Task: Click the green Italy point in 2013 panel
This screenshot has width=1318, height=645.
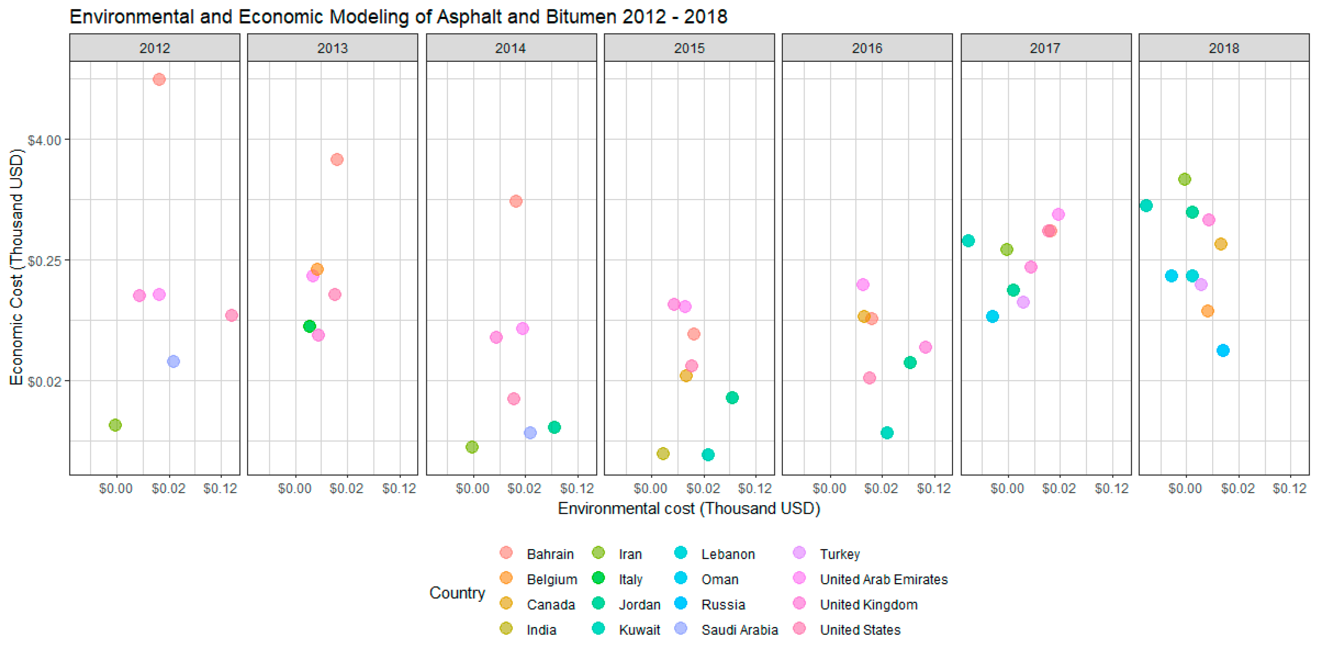Action: pos(309,326)
